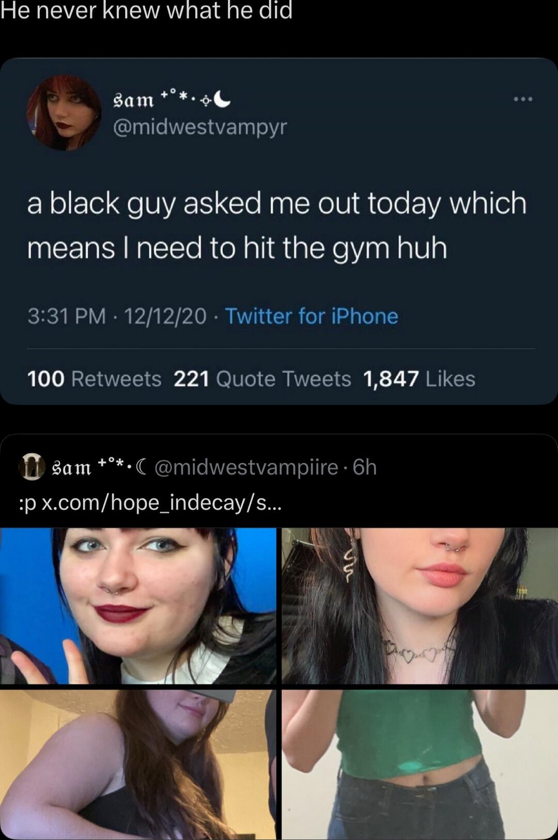
Task: Tap the "He never knew what he did" caption
Action: pos(146,10)
